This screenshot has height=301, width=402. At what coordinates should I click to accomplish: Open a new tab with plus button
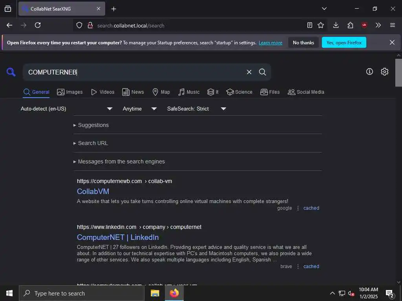click(113, 9)
